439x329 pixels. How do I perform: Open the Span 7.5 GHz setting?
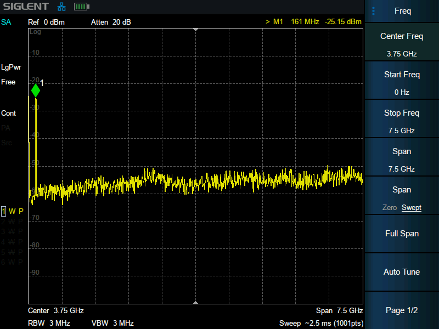pos(402,160)
